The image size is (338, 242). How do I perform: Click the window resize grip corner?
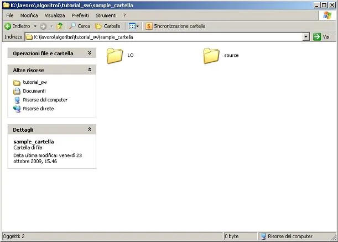pyautogui.click(x=334, y=237)
